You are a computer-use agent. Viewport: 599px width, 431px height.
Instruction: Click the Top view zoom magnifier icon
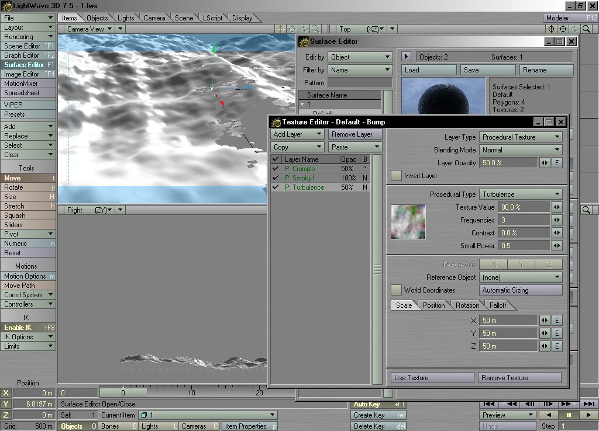(586, 29)
